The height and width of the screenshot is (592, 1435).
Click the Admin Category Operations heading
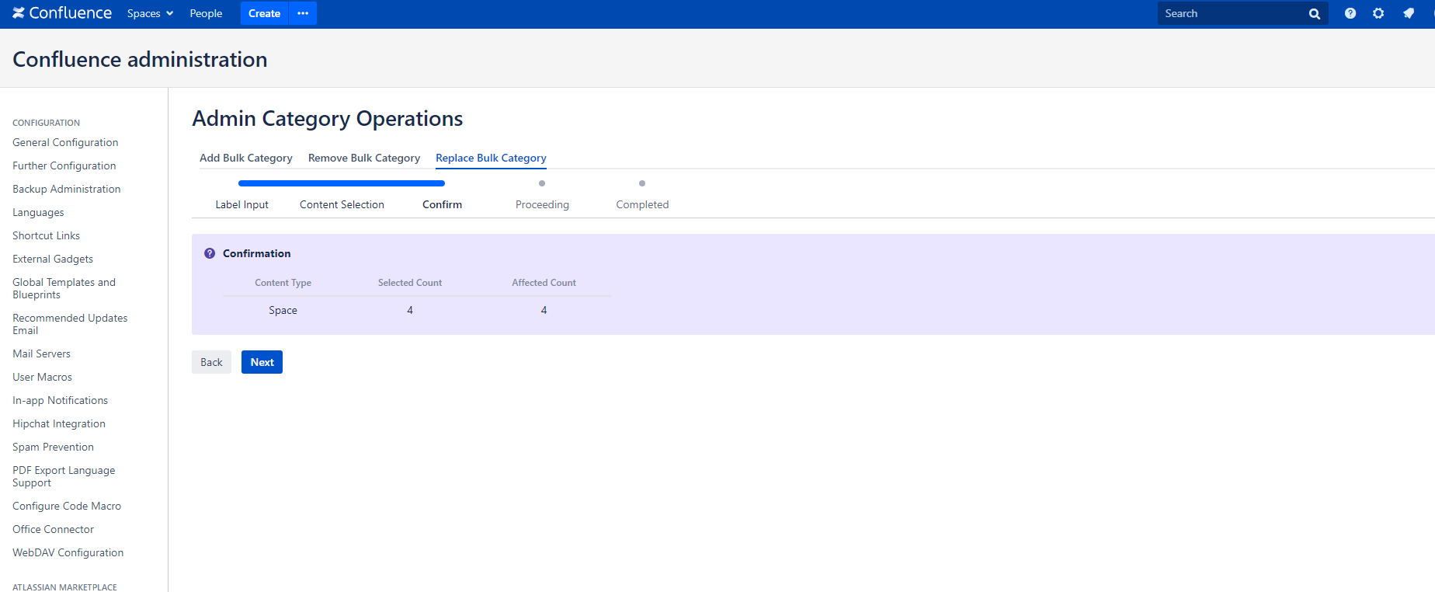(327, 118)
